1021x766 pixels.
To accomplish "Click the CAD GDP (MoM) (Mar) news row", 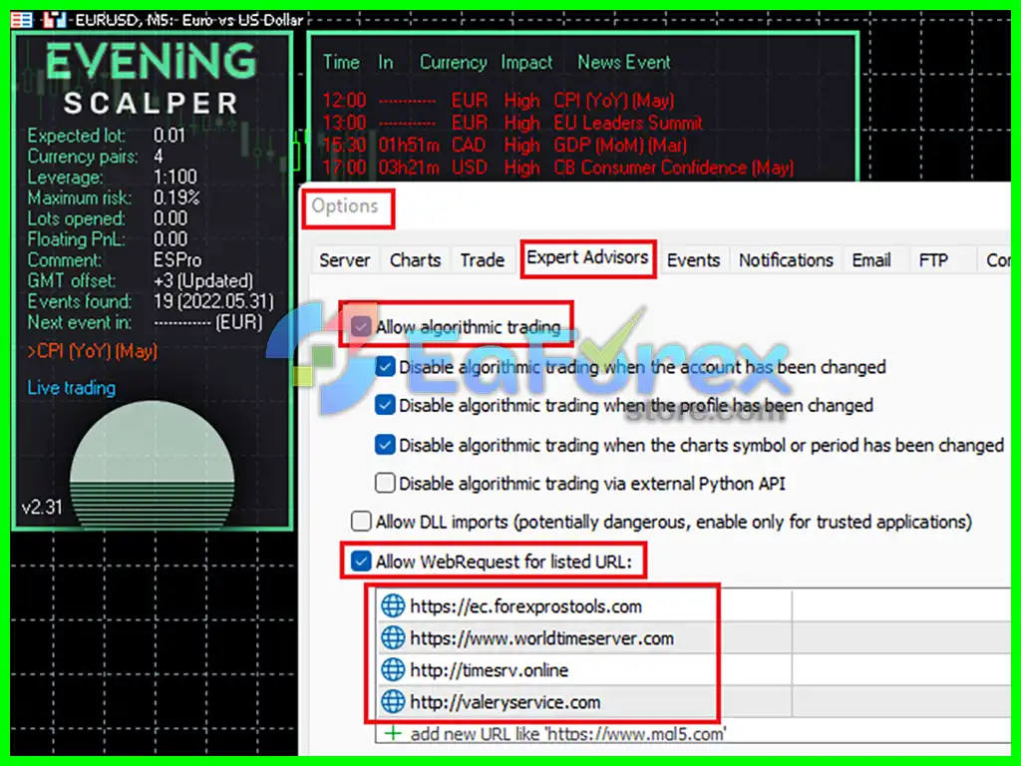I will click(x=505, y=145).
